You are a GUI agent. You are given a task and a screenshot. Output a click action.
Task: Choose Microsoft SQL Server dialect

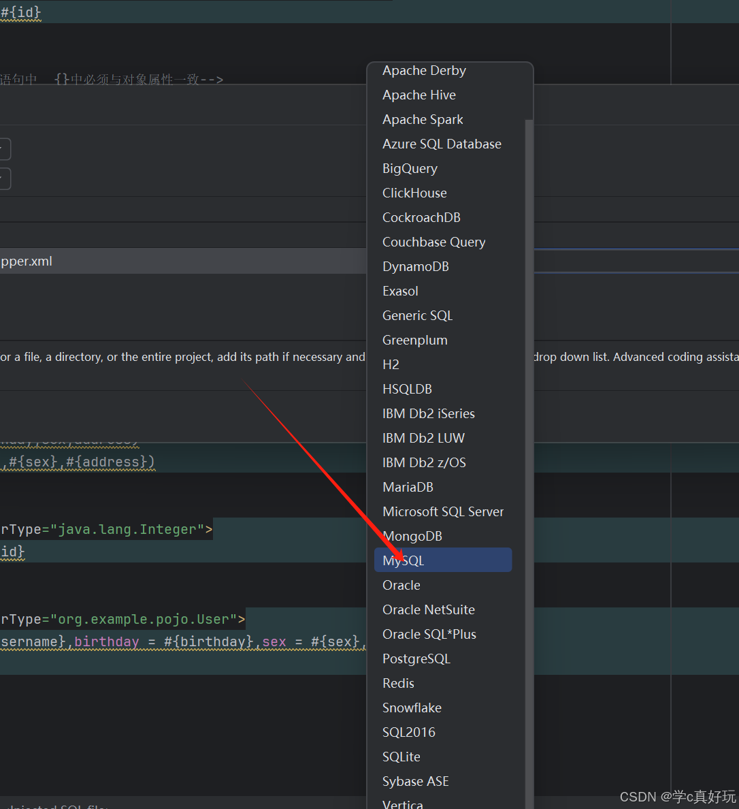coord(443,512)
